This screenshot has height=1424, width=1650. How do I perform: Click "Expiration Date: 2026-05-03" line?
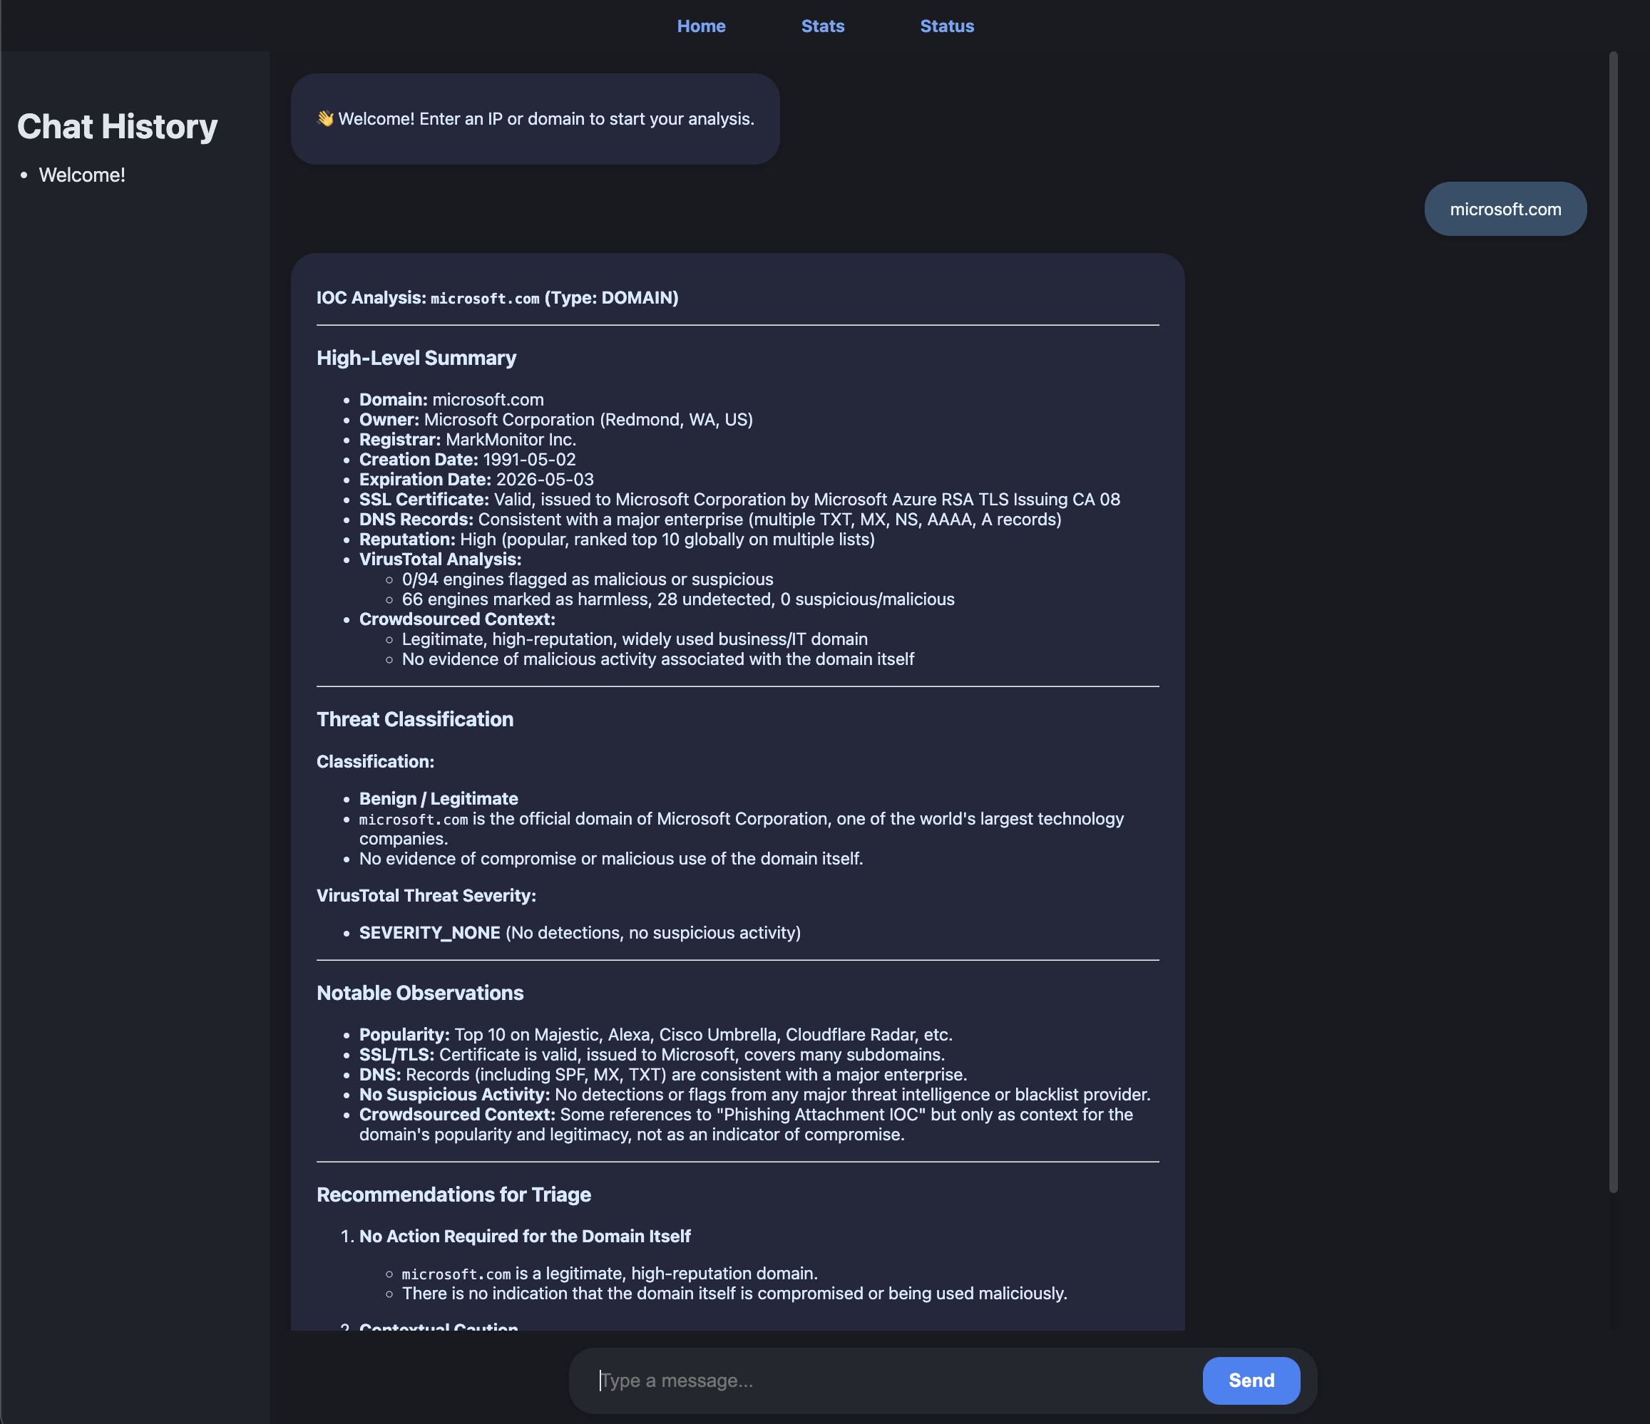pos(476,479)
